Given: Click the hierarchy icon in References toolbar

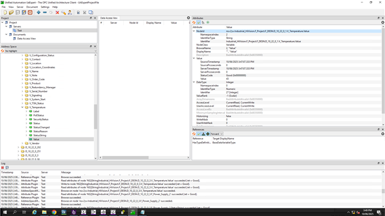Looking at the screenshot, I should point(203,134).
